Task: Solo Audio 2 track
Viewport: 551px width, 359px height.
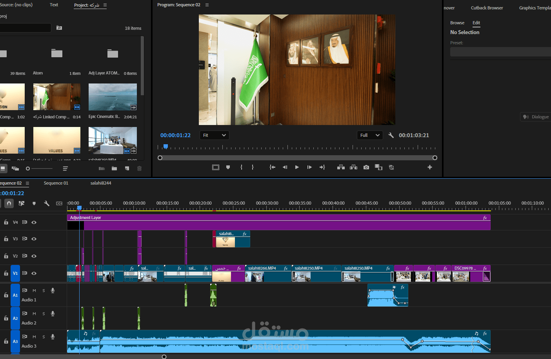Action: pyautogui.click(x=44, y=314)
